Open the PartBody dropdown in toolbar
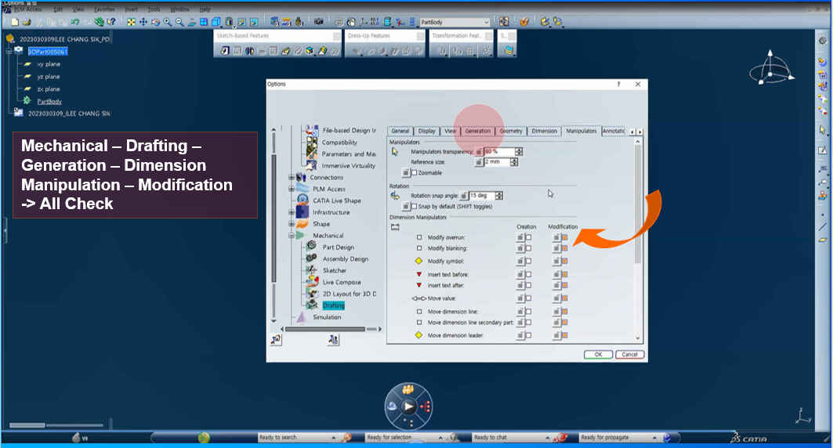 tap(487, 23)
